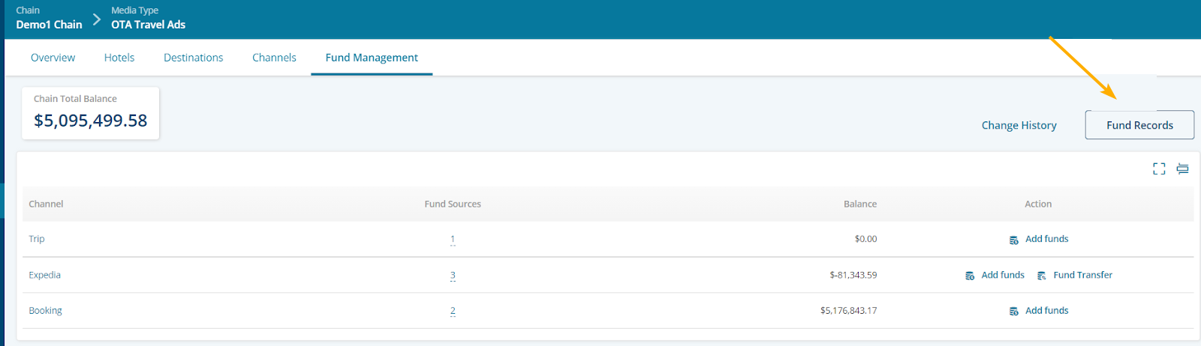1201x346 pixels.
Task: Open the Change History link
Action: [1019, 125]
